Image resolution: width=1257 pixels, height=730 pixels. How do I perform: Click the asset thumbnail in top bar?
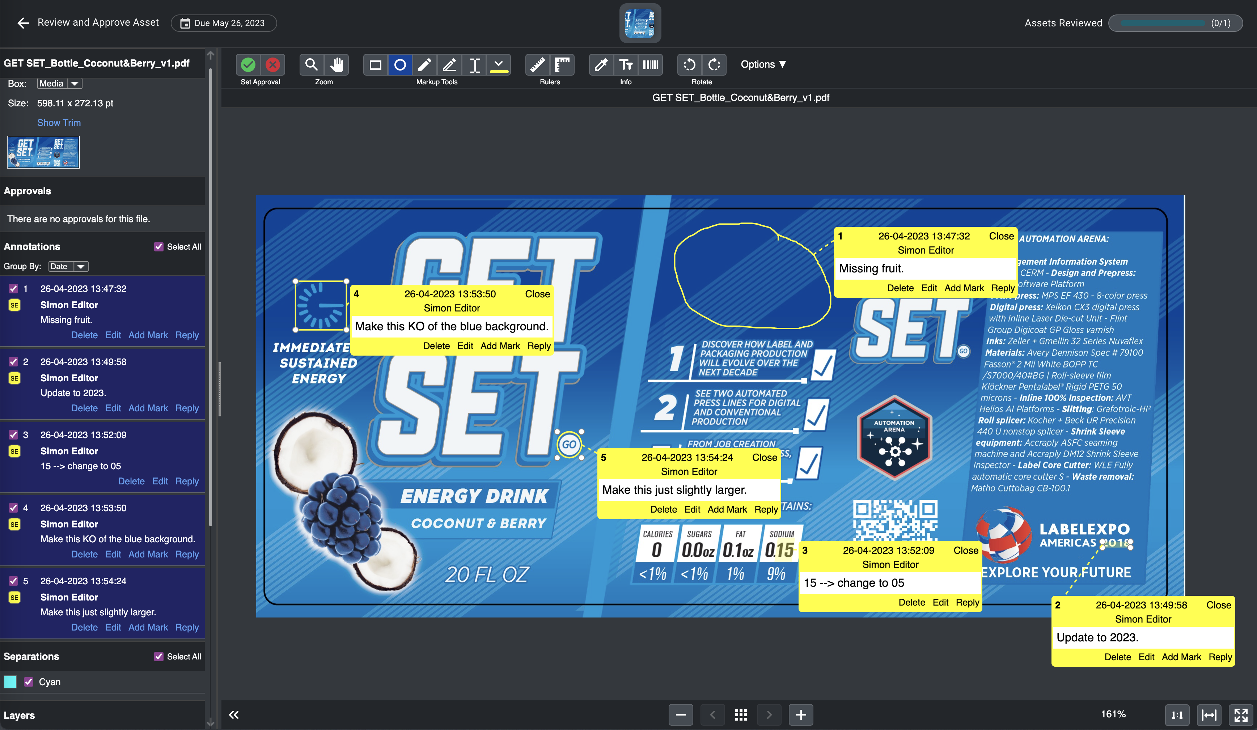tap(640, 23)
